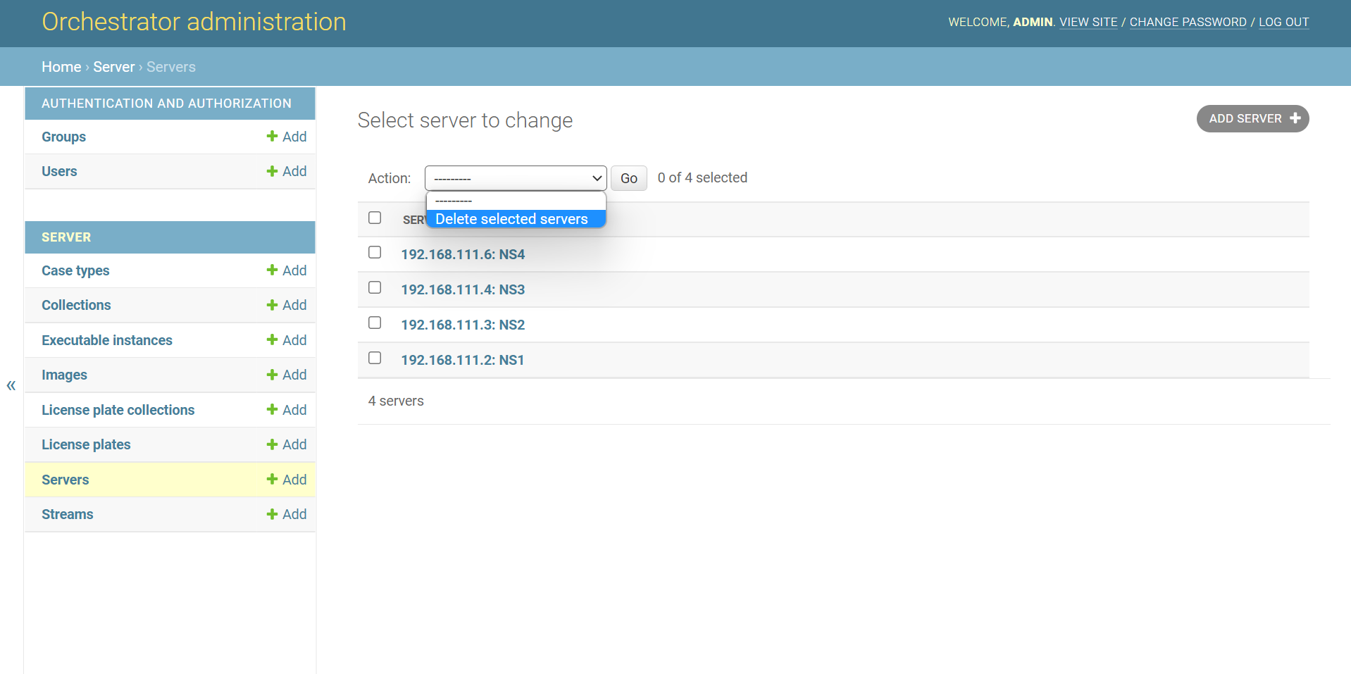Click the Add Server button
This screenshot has width=1351, height=674.
[1252, 119]
